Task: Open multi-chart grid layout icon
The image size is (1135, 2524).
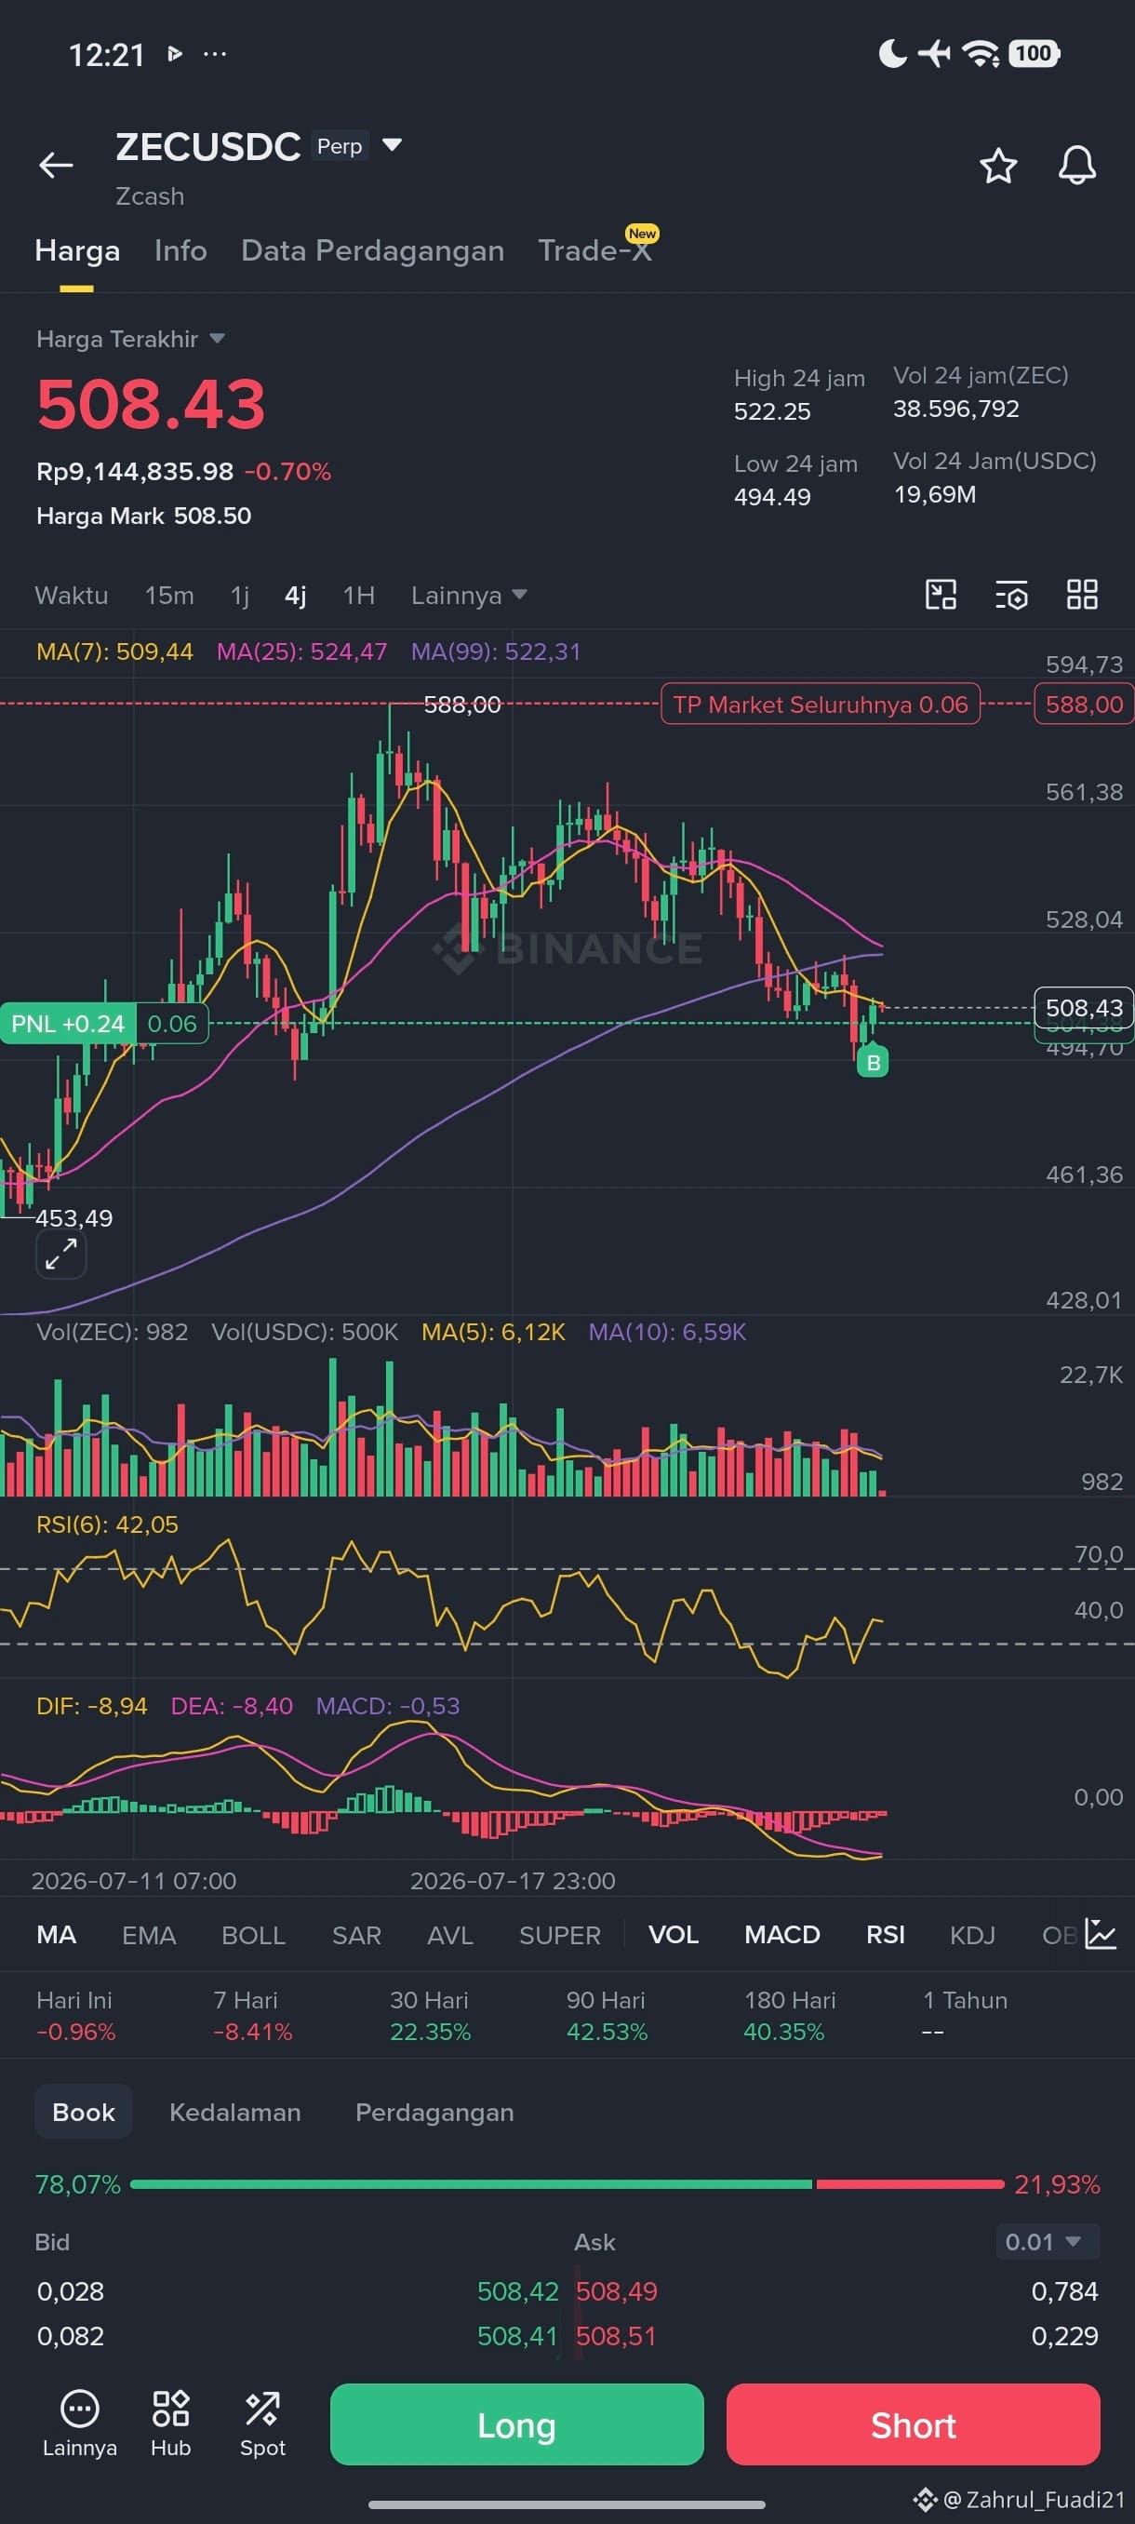Action: 1082,595
